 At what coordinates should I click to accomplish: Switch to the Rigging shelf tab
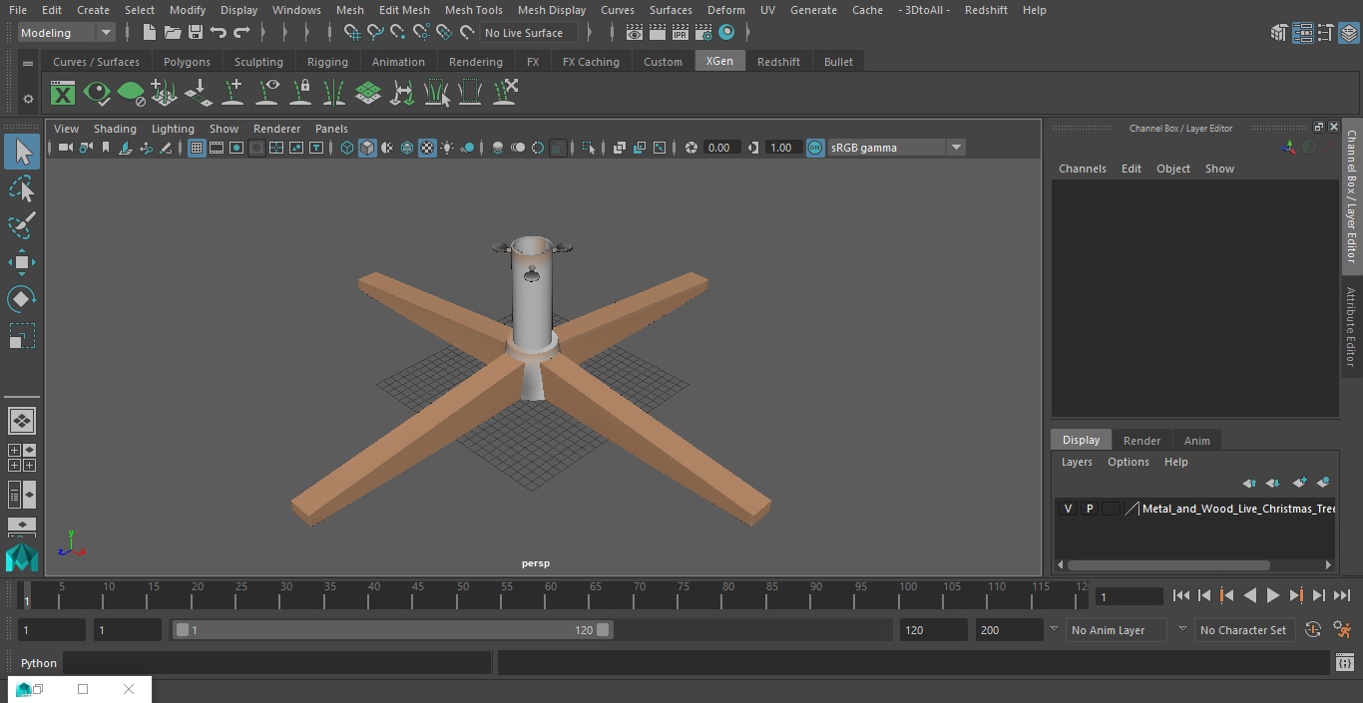[327, 62]
